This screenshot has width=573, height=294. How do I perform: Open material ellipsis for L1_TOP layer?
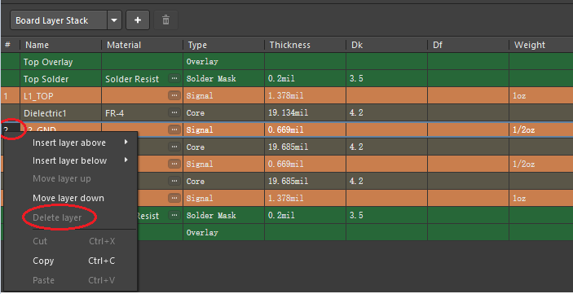pos(174,95)
